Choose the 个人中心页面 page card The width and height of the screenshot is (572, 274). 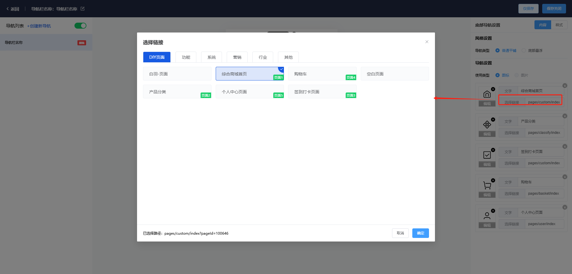coord(249,92)
